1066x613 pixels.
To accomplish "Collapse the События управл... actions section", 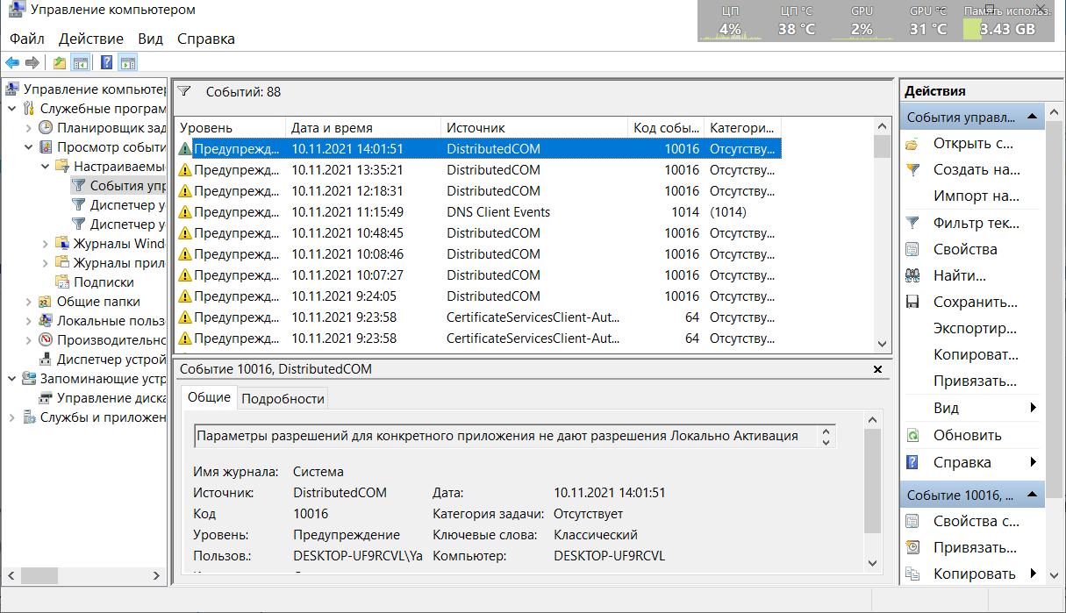I will click(1032, 117).
